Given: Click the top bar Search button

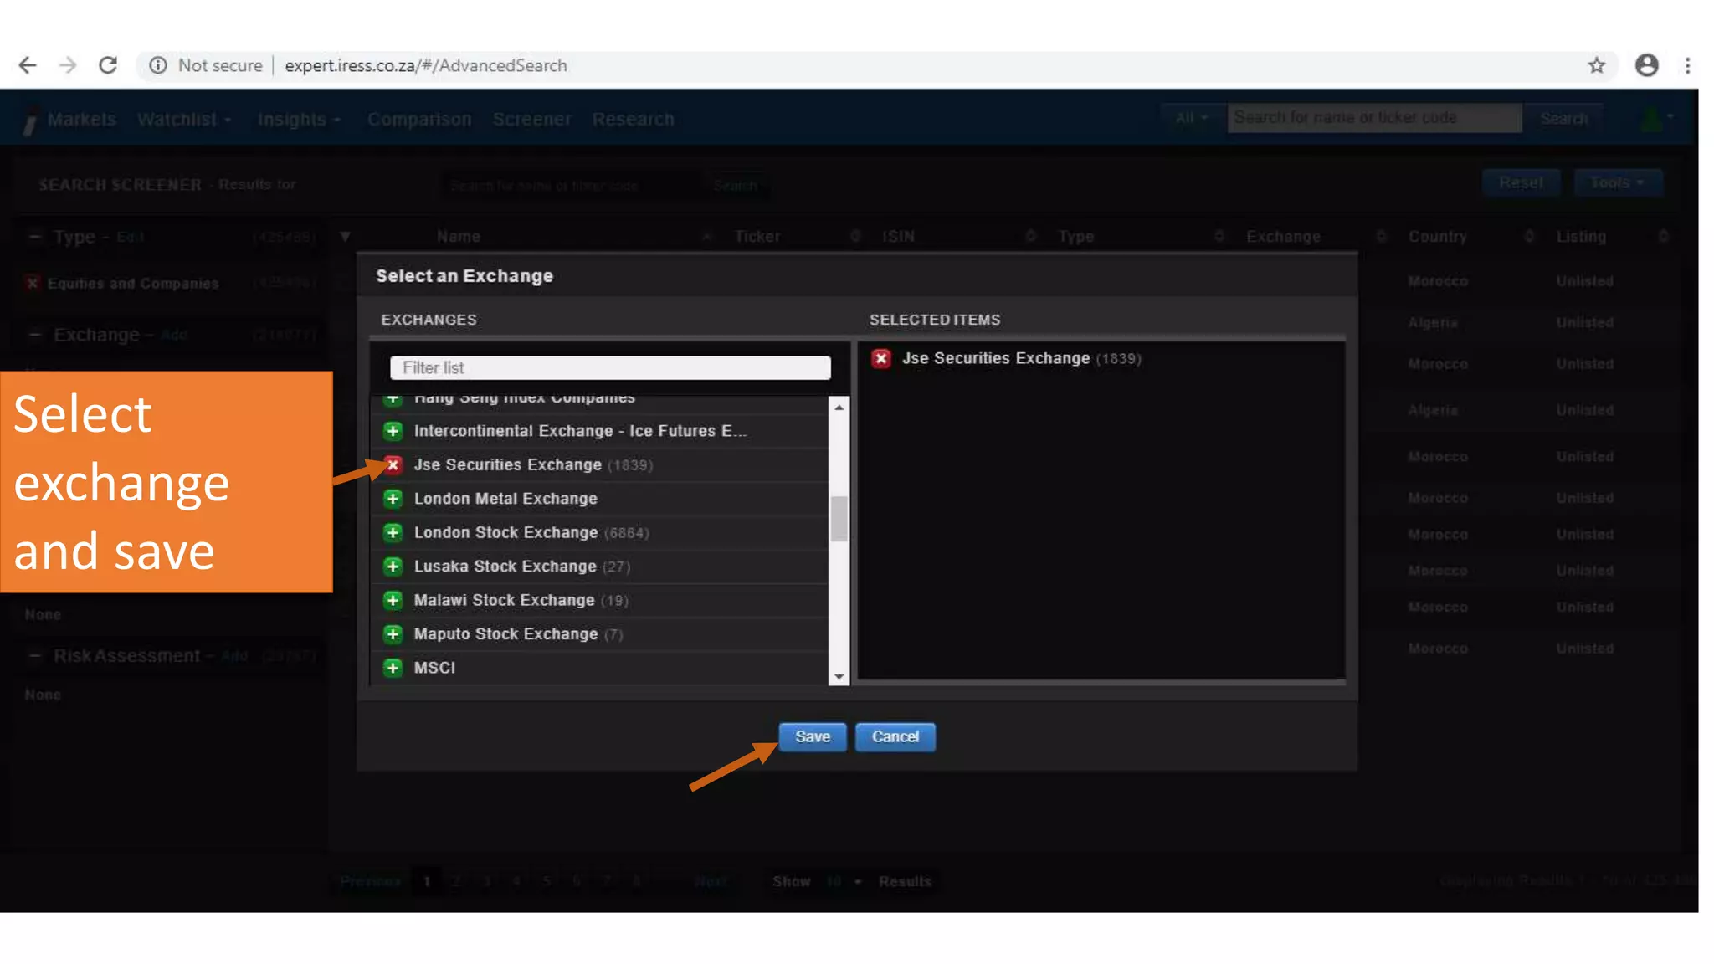Looking at the screenshot, I should click(1563, 118).
